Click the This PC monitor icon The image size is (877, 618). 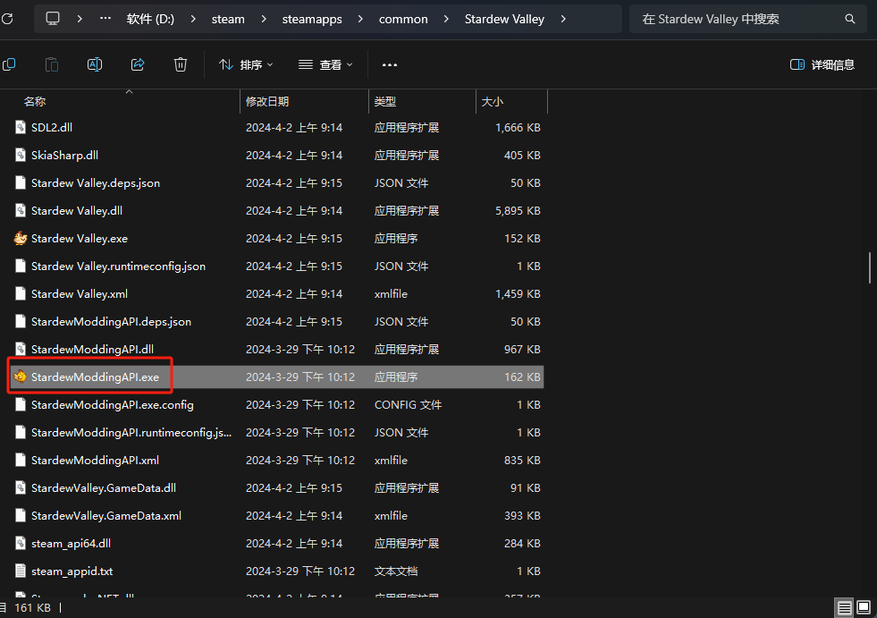click(x=53, y=19)
